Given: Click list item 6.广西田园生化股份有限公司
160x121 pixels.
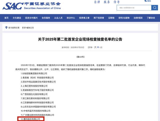Looking at the screenshot, I should point(34,94).
